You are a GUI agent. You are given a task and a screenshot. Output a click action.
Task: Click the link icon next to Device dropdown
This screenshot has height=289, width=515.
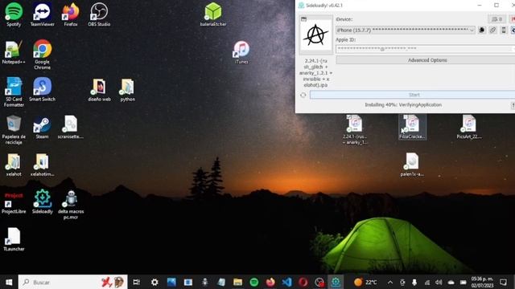[492, 31]
